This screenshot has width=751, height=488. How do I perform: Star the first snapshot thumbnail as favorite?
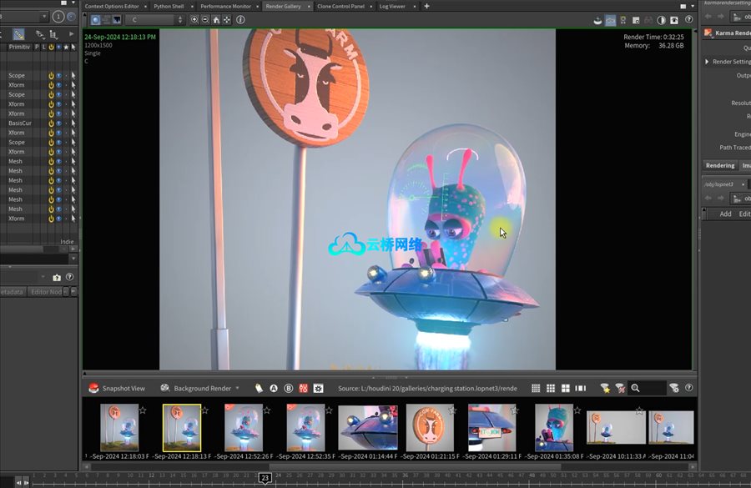(144, 410)
